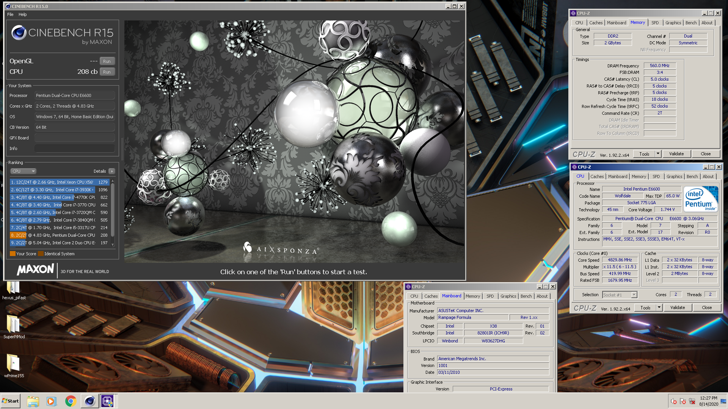Click the network disconnected tray icon
Screen dimensions: 728x409
[692, 401]
